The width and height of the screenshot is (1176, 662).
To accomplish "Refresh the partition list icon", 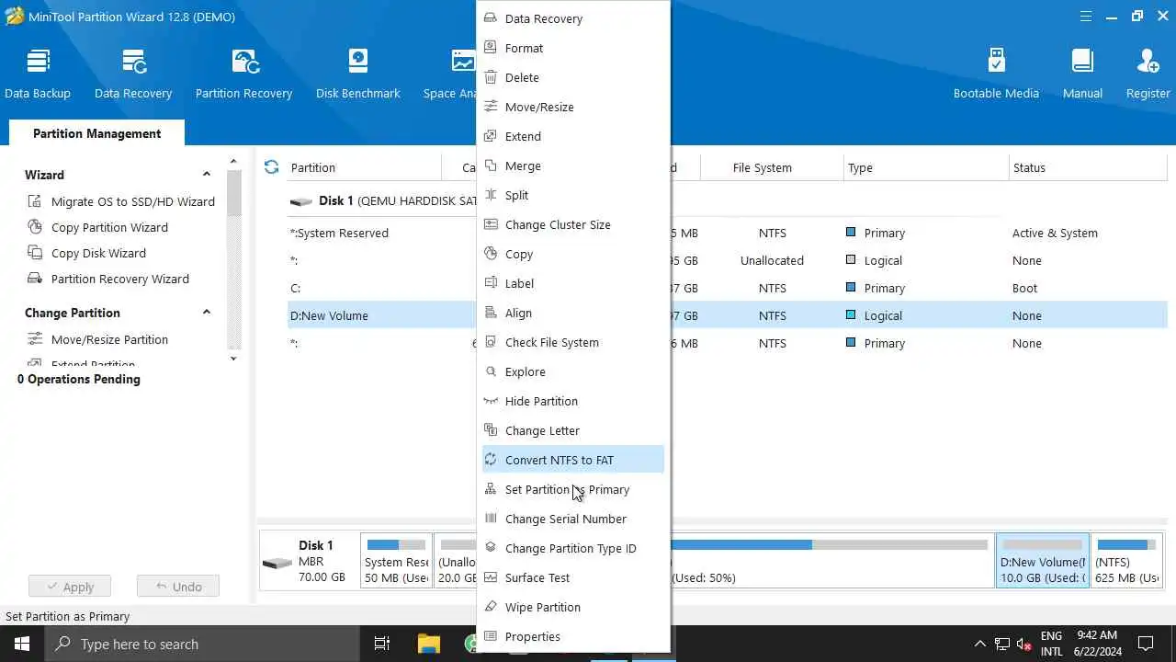I will coord(271,166).
